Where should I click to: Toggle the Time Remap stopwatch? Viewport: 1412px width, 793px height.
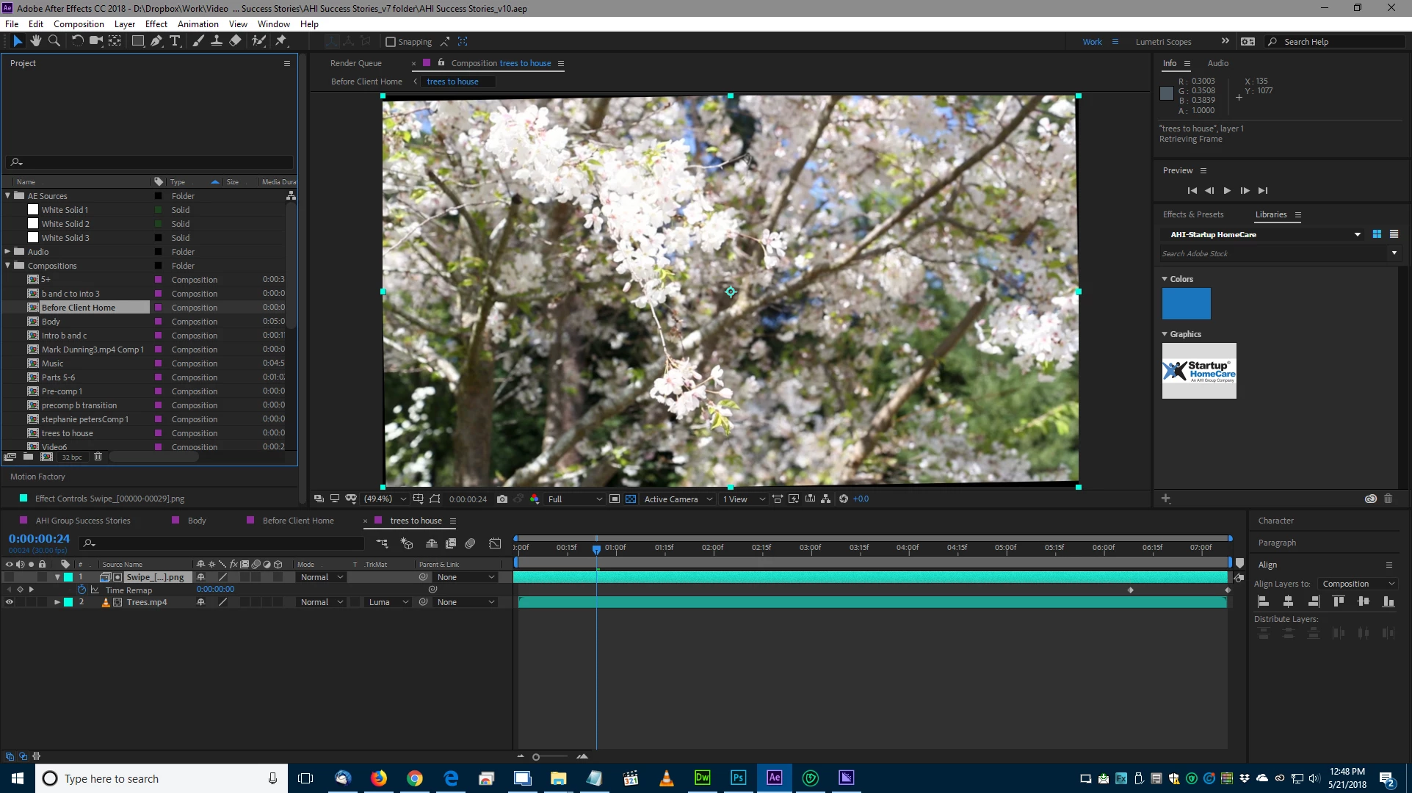click(82, 590)
